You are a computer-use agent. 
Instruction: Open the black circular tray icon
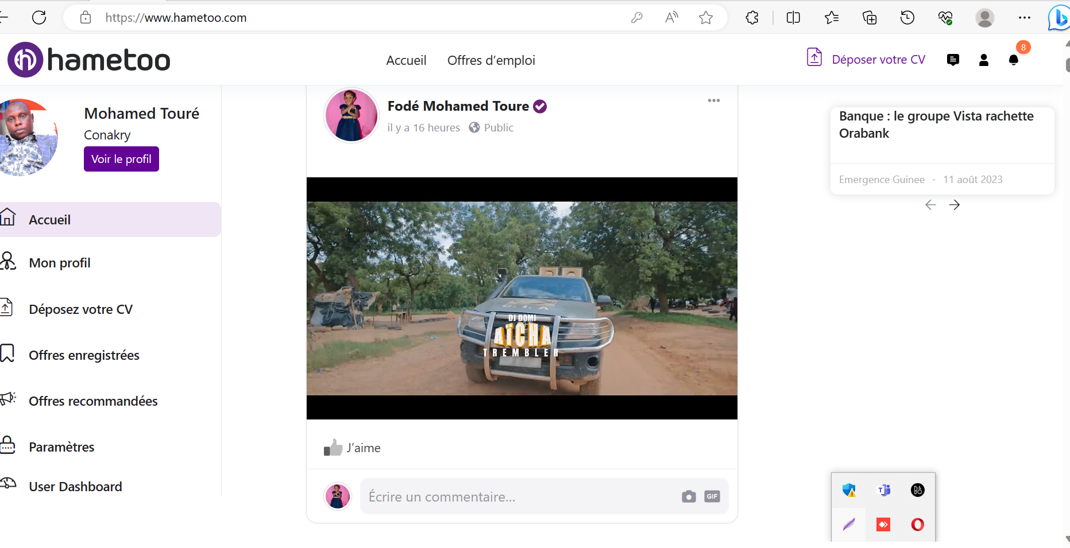(x=918, y=490)
